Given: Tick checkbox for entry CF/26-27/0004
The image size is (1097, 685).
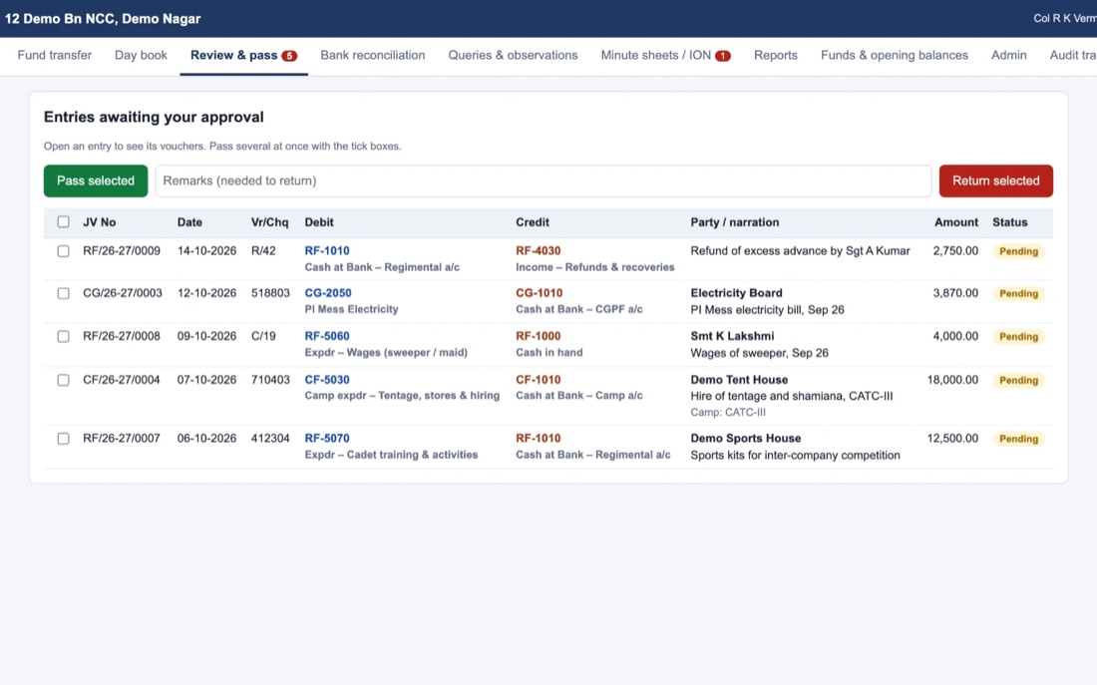Looking at the screenshot, I should coord(63,380).
